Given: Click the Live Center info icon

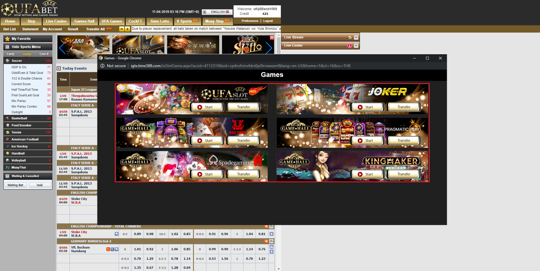Looking at the screenshot, I should 350,45.
